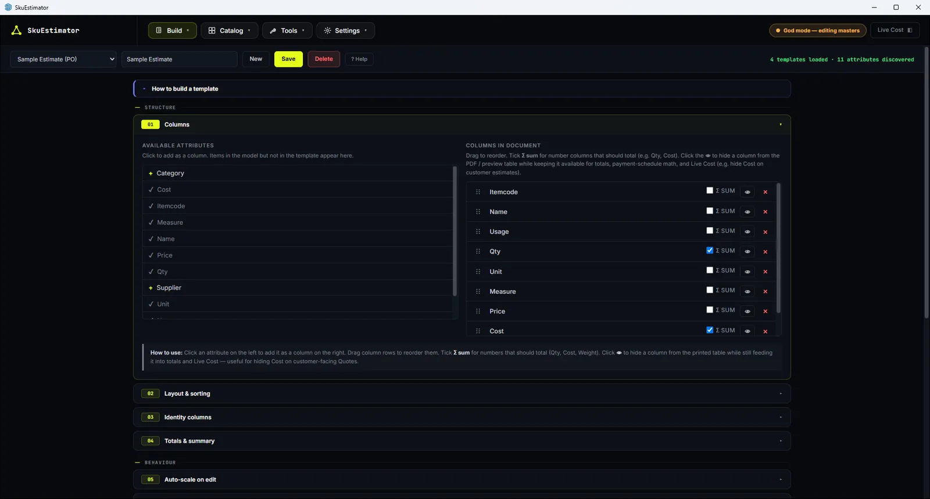Remove the Unit column with red X
Viewport: 930px width, 499px height.
tap(766, 272)
